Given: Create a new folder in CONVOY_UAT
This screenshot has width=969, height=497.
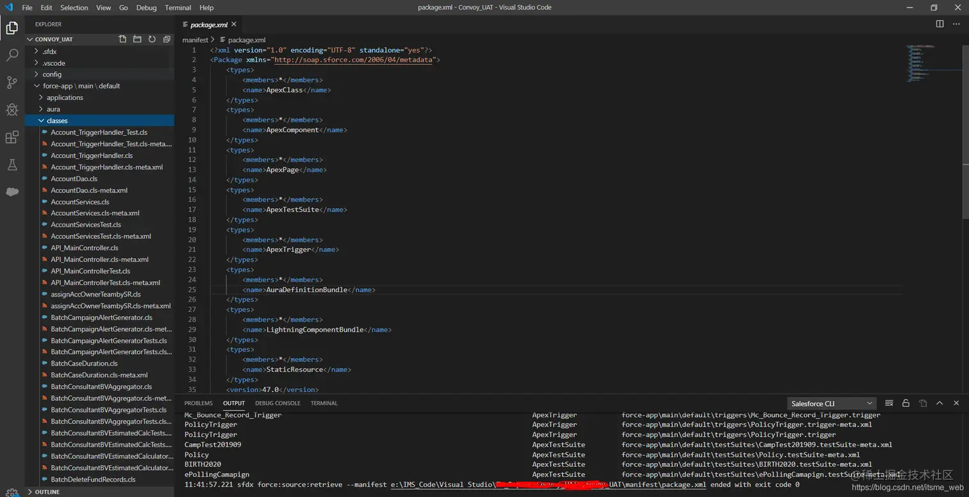Looking at the screenshot, I should point(137,39).
